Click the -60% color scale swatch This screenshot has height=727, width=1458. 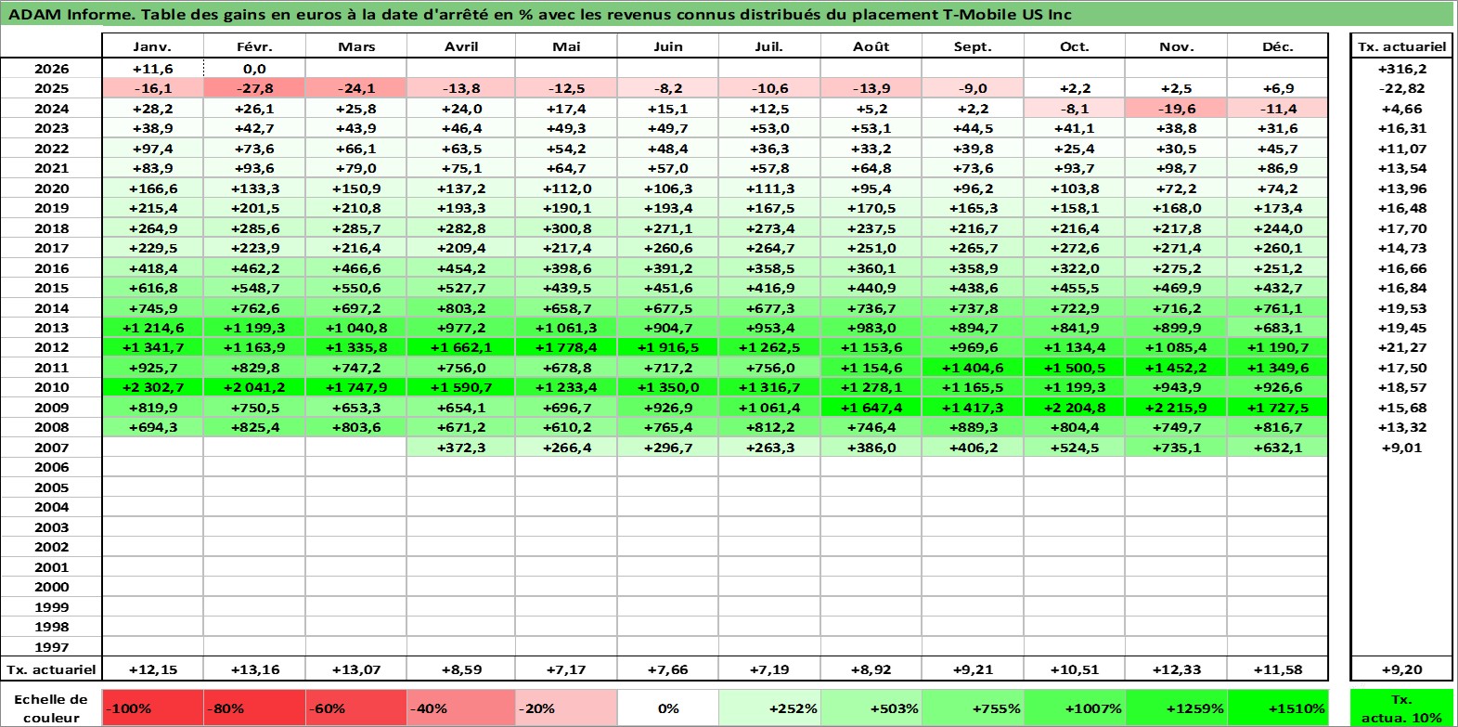[356, 708]
